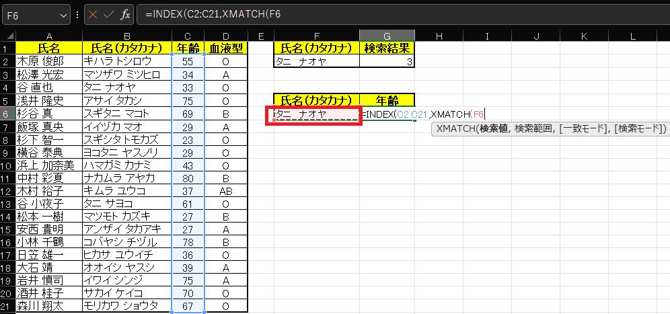
Task: Click the select-all corner of the grid
Action: click(7, 35)
